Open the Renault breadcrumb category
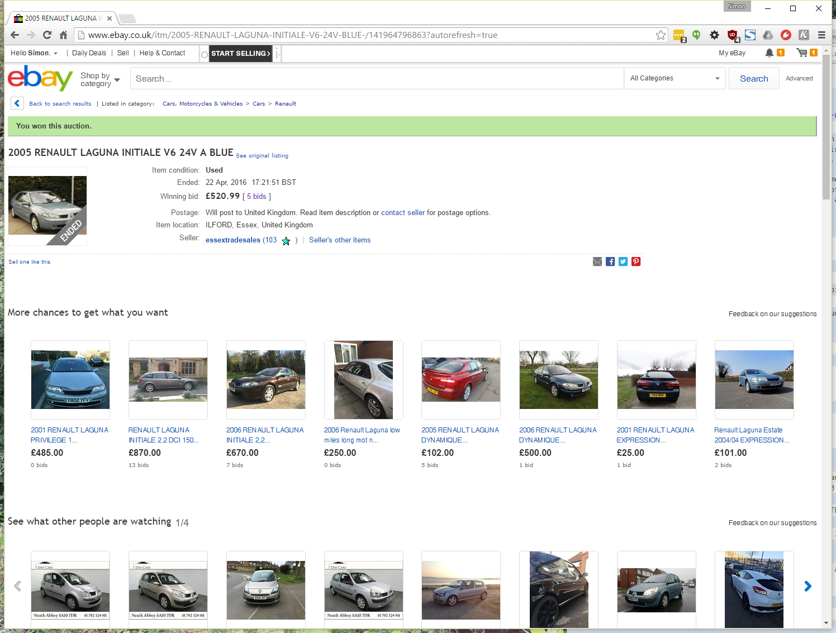This screenshot has height=633, width=836. point(286,104)
